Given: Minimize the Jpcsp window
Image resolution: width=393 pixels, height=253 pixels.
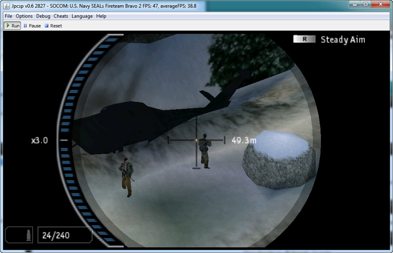Looking at the screenshot, I should click(x=354, y=4).
